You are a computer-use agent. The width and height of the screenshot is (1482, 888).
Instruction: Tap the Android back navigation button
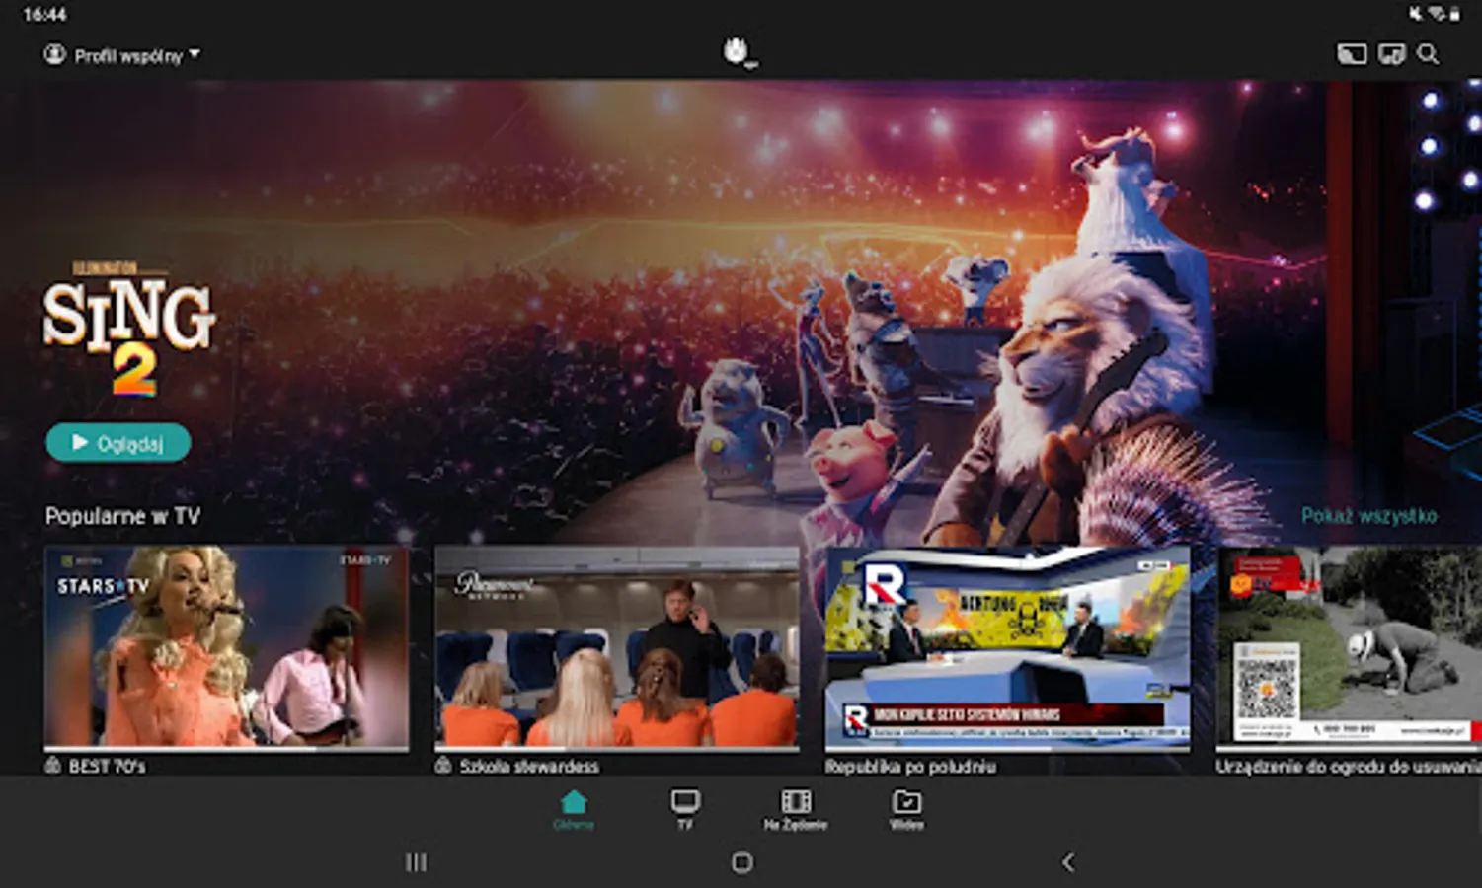pyautogui.click(x=1067, y=862)
